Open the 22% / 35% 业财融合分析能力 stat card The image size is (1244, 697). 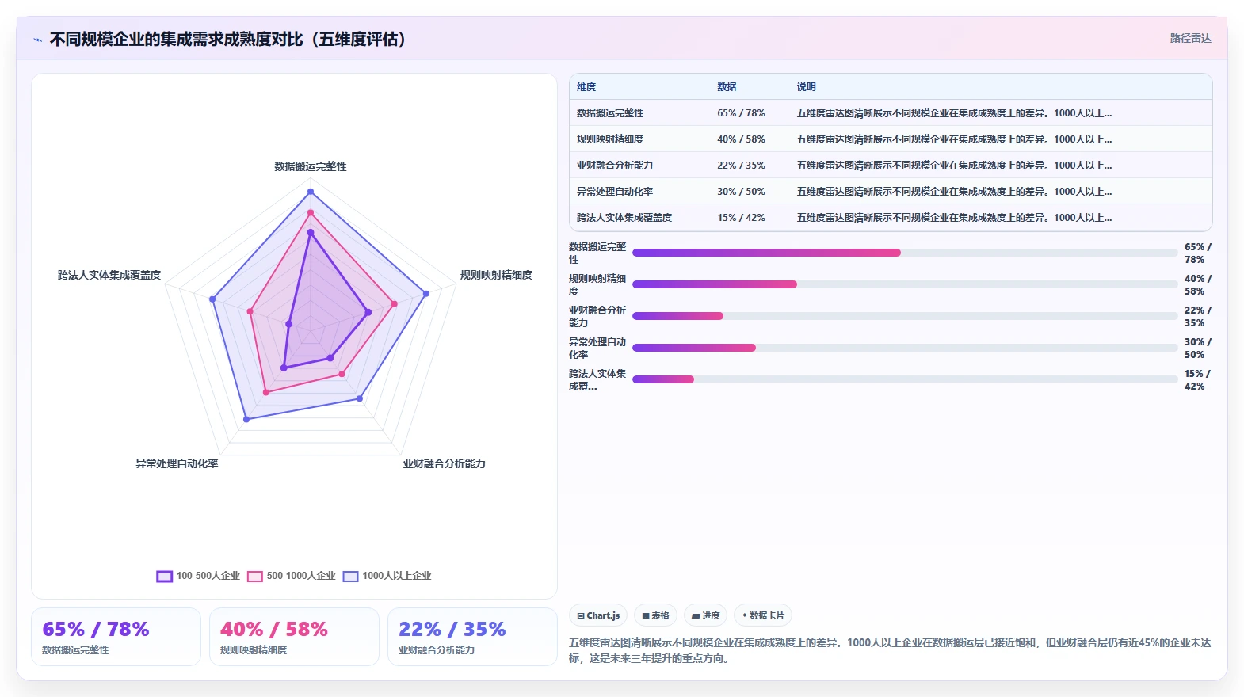472,637
